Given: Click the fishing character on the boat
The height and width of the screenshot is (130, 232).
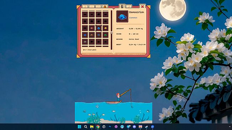Looking at the screenshot, I should 118,97.
